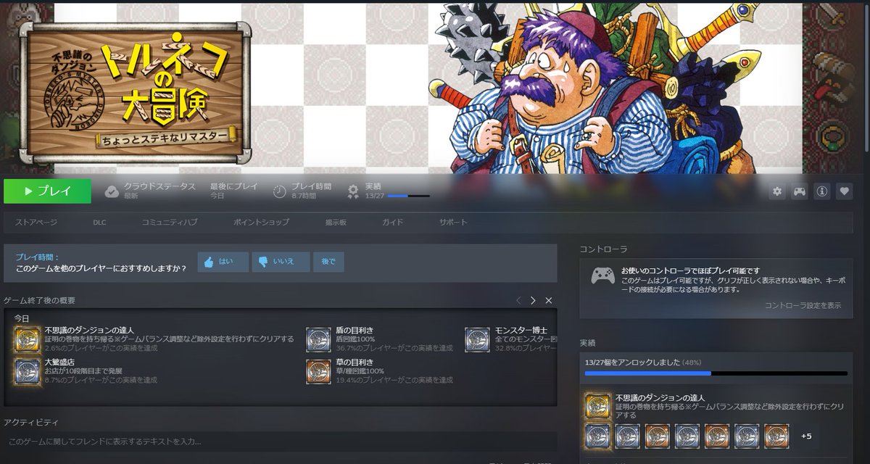The height and width of the screenshot is (464, 870).
Task: Click the 13/27 achievement progress bar in sidebar
Action: [x=716, y=373]
